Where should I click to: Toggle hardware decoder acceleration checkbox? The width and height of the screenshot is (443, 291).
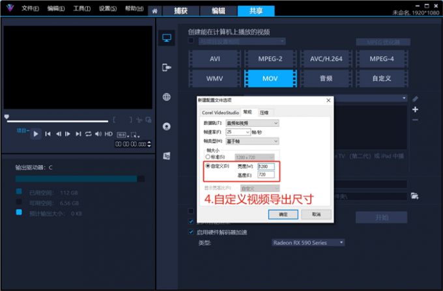192,232
